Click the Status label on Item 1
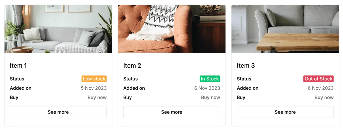Screen dimensions: 343x129 pos(17,79)
